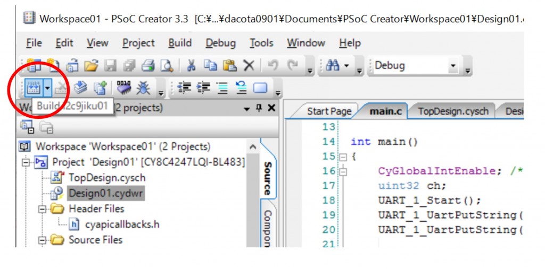This screenshot has width=545, height=269.
Task: Open the Build menu
Action: (x=180, y=43)
